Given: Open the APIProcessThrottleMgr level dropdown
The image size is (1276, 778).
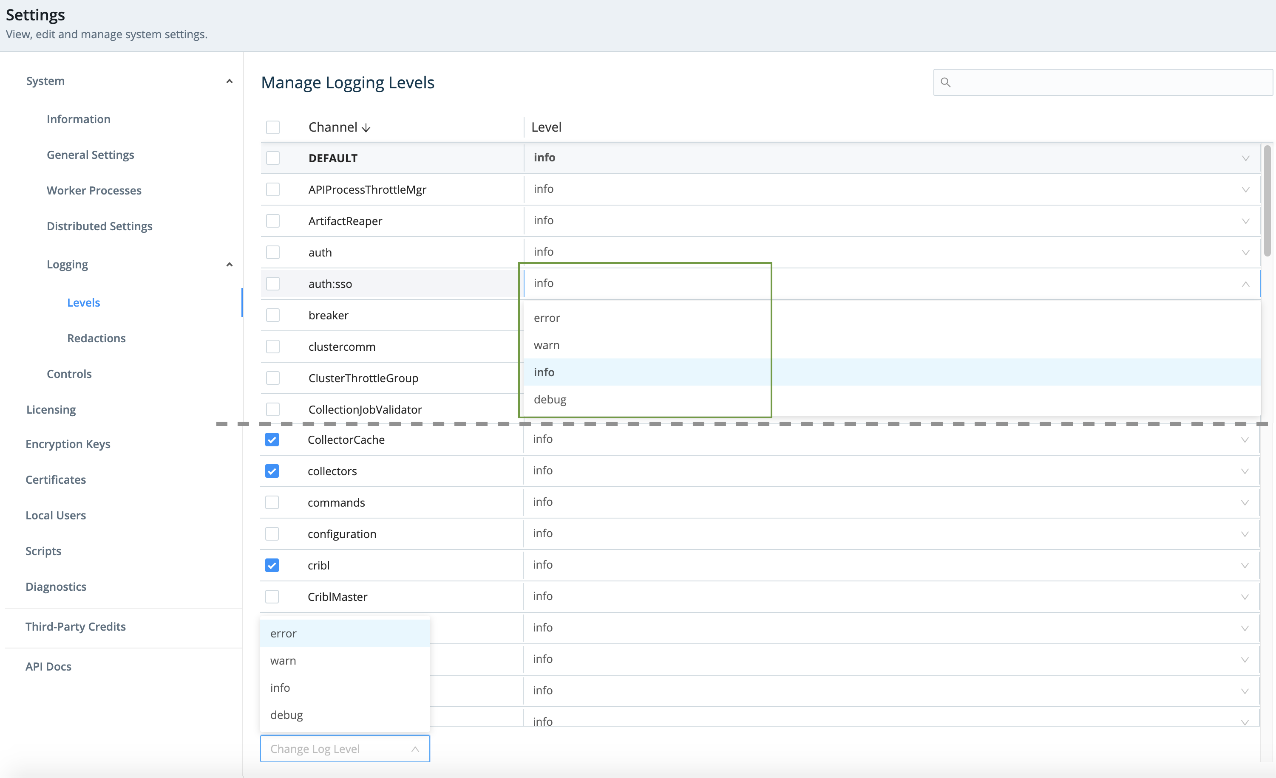Looking at the screenshot, I should tap(892, 189).
